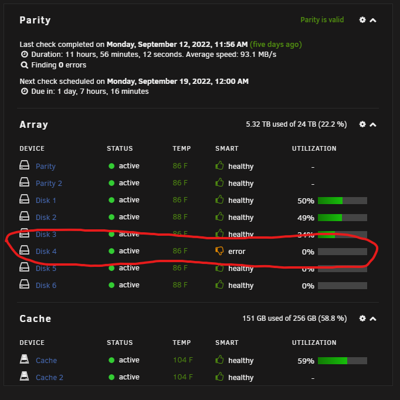Image resolution: width=400 pixels, height=400 pixels.
Task: Open the Disk 2 link
Action: click(46, 218)
